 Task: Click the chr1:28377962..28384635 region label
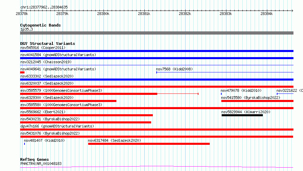[x=44, y=7]
